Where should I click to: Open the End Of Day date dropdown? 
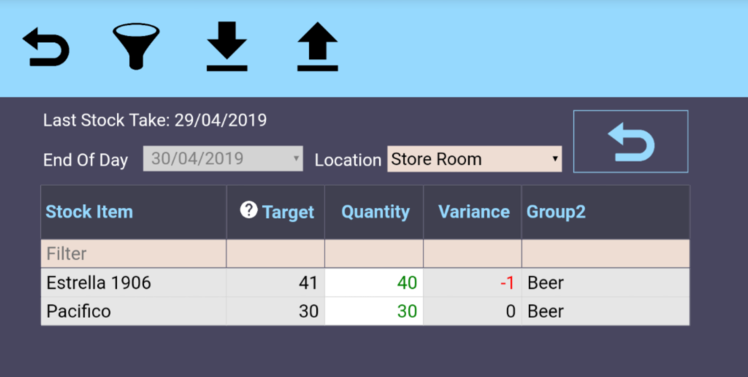[224, 160]
